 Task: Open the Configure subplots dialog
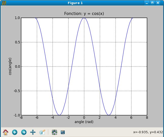(x=54, y=132)
